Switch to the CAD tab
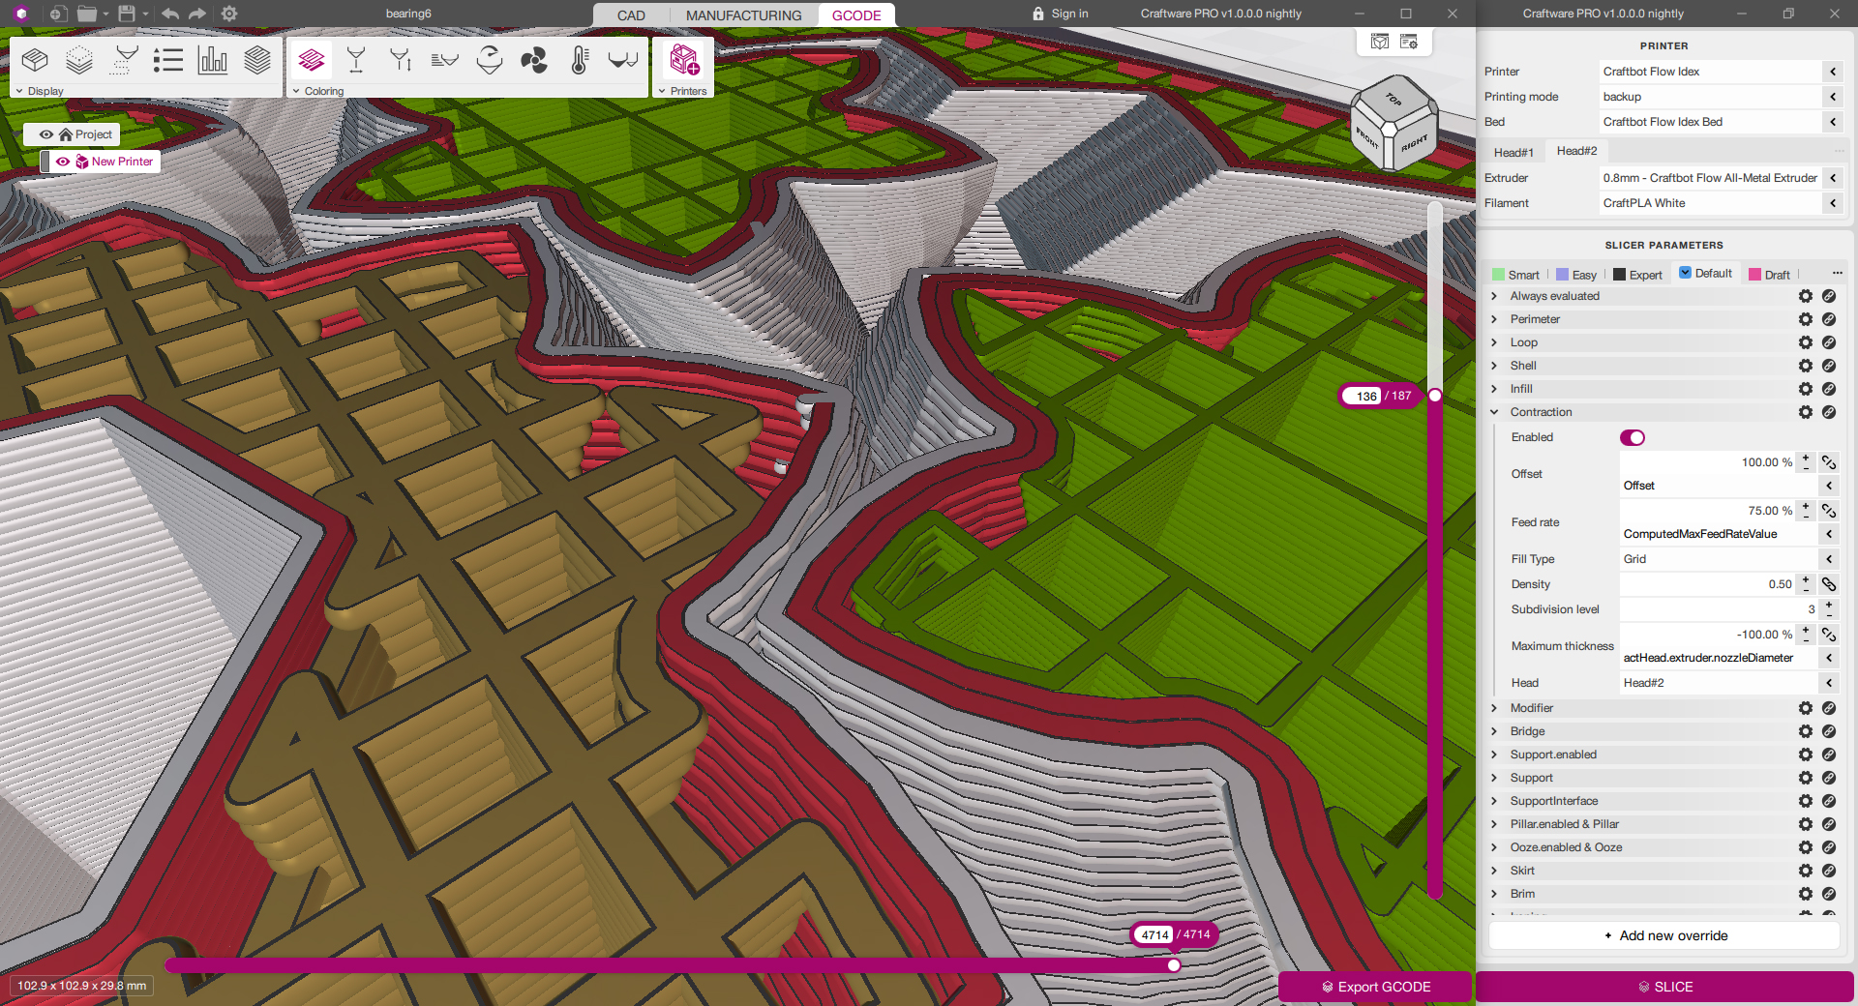This screenshot has height=1006, width=1858. pos(631,15)
